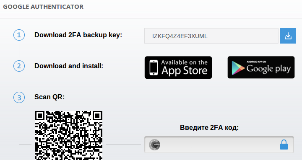The height and width of the screenshot is (160, 302).
Task: Click the iPhone icon on App Store badge
Action: pyautogui.click(x=154, y=67)
